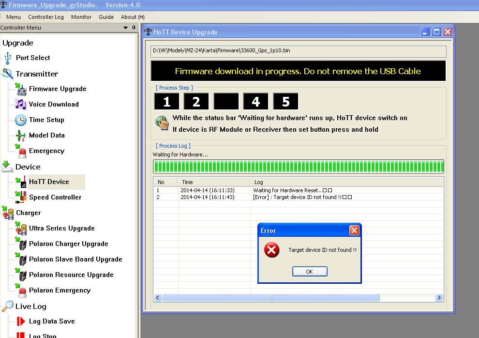This screenshot has width=479, height=338.
Task: Click the Port Select USB icon
Action: pyautogui.click(x=8, y=58)
